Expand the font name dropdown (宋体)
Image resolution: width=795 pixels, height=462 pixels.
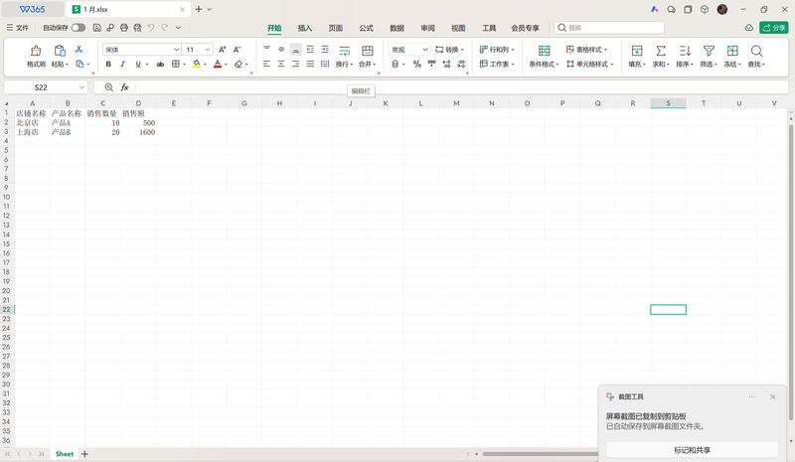[176, 50]
